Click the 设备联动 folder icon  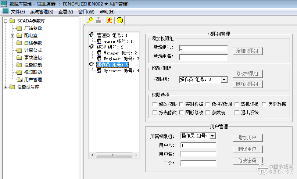19,65
